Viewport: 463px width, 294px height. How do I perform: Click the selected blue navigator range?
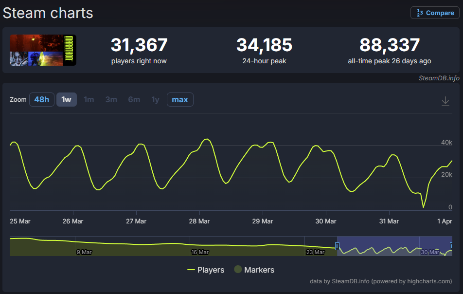tap(394, 246)
